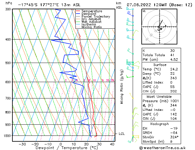Click the '700' pressure level label
Screen dimensions: 195x150
[x=9, y=98]
